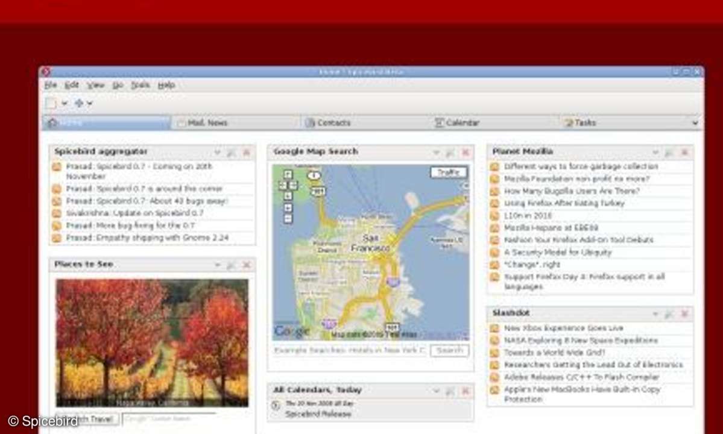Zoom in on the map with the plus control
This screenshot has height=434, width=723.
point(288,208)
